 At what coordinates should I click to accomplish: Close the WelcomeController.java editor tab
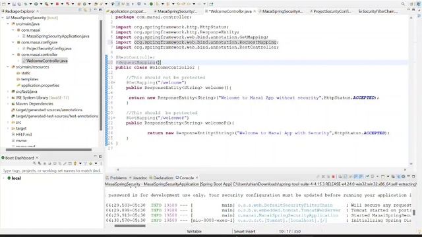click(255, 11)
